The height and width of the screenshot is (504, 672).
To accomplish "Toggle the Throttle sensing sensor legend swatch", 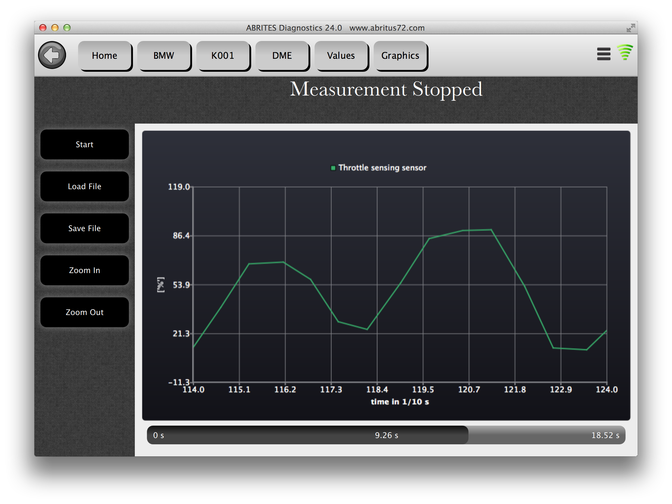I will pos(333,168).
